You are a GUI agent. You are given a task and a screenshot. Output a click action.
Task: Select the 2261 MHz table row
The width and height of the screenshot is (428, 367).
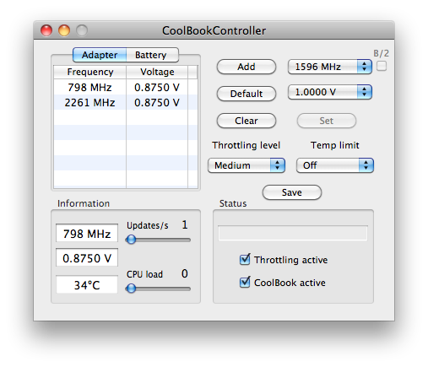(126, 102)
